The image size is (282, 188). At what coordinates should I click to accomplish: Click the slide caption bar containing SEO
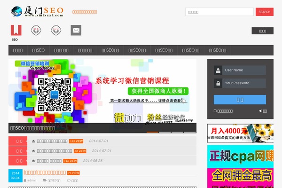point(102,128)
